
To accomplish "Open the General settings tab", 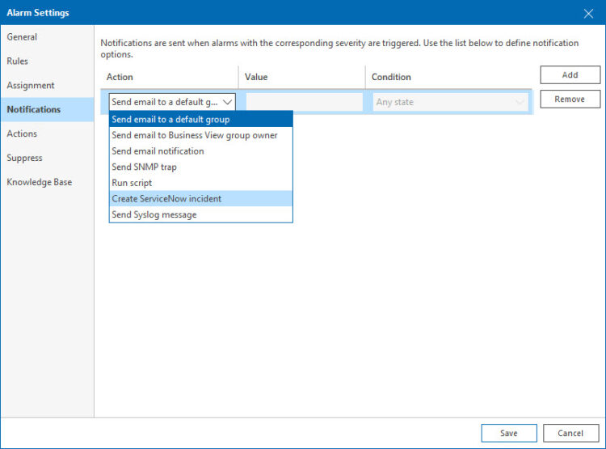I will pyautogui.click(x=22, y=37).
